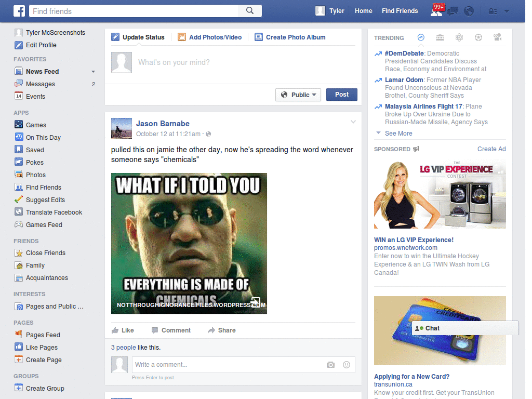Click the Write a comment field
The height and width of the screenshot is (399, 532).
(228, 365)
